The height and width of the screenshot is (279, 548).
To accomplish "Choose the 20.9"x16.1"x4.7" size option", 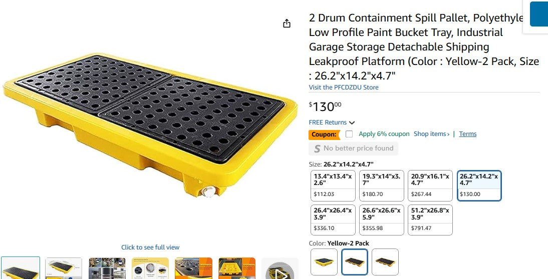I will [430, 185].
